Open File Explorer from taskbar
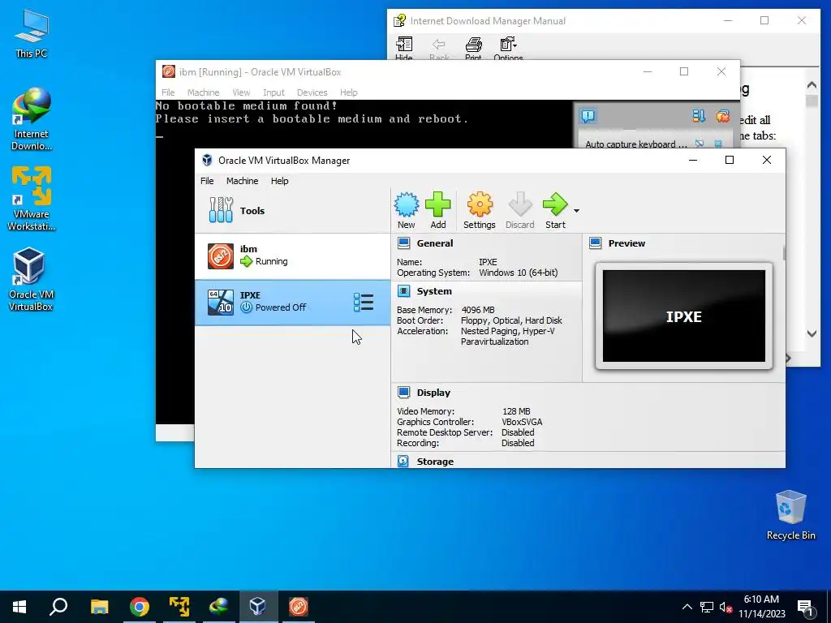Screen dimensions: 831x623 99,607
